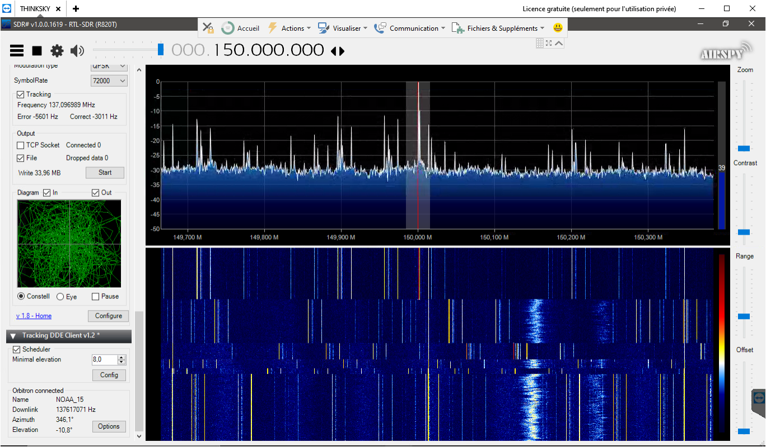Collapse the TeamViewer toolbar chevron
Viewport: 766px width, 447px height.
click(x=559, y=43)
